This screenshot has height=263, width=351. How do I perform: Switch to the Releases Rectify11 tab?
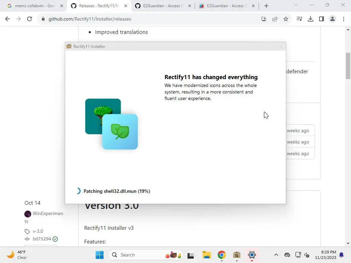99,6
